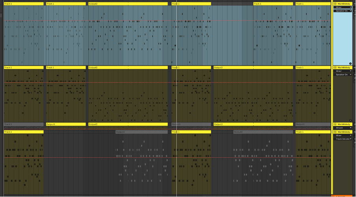Select the second gray Output2 clip in the bottom track
Screen dimensions: 356x197
tap(263, 132)
